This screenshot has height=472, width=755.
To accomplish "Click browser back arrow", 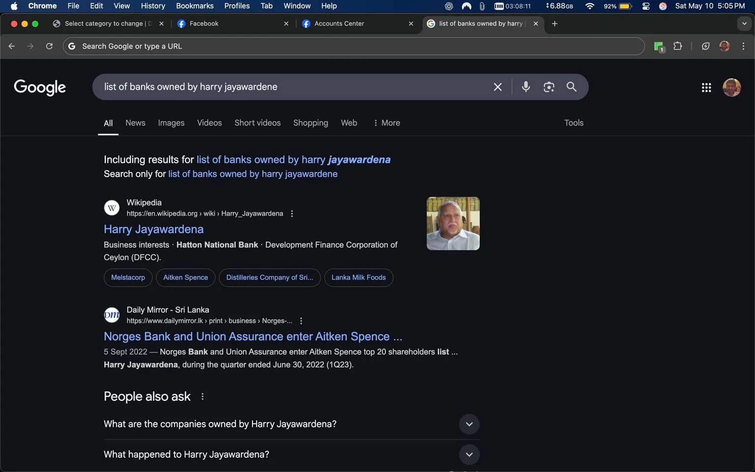I will pos(12,46).
